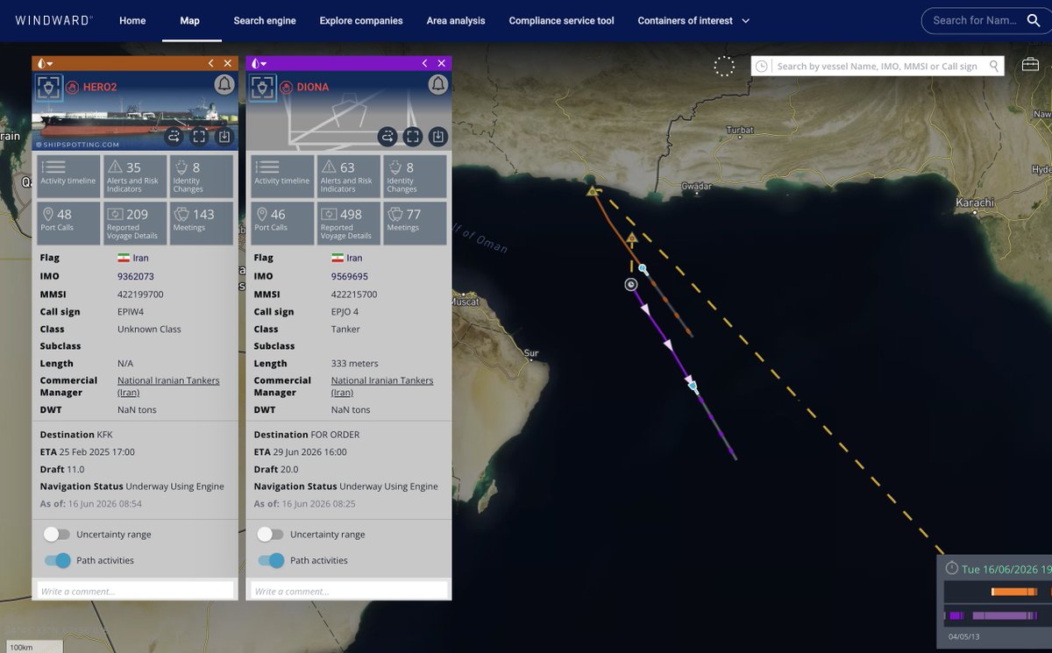Click purple bar in timeline
The image size is (1052, 653).
point(1004,616)
